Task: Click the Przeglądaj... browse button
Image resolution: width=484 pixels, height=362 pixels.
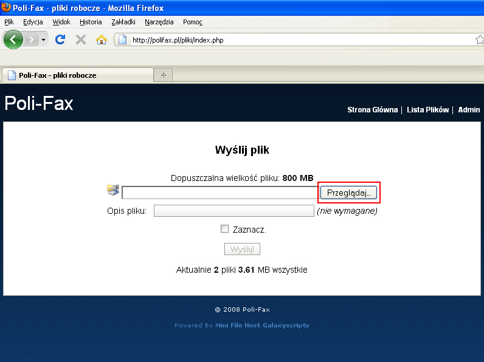Action: coord(348,193)
